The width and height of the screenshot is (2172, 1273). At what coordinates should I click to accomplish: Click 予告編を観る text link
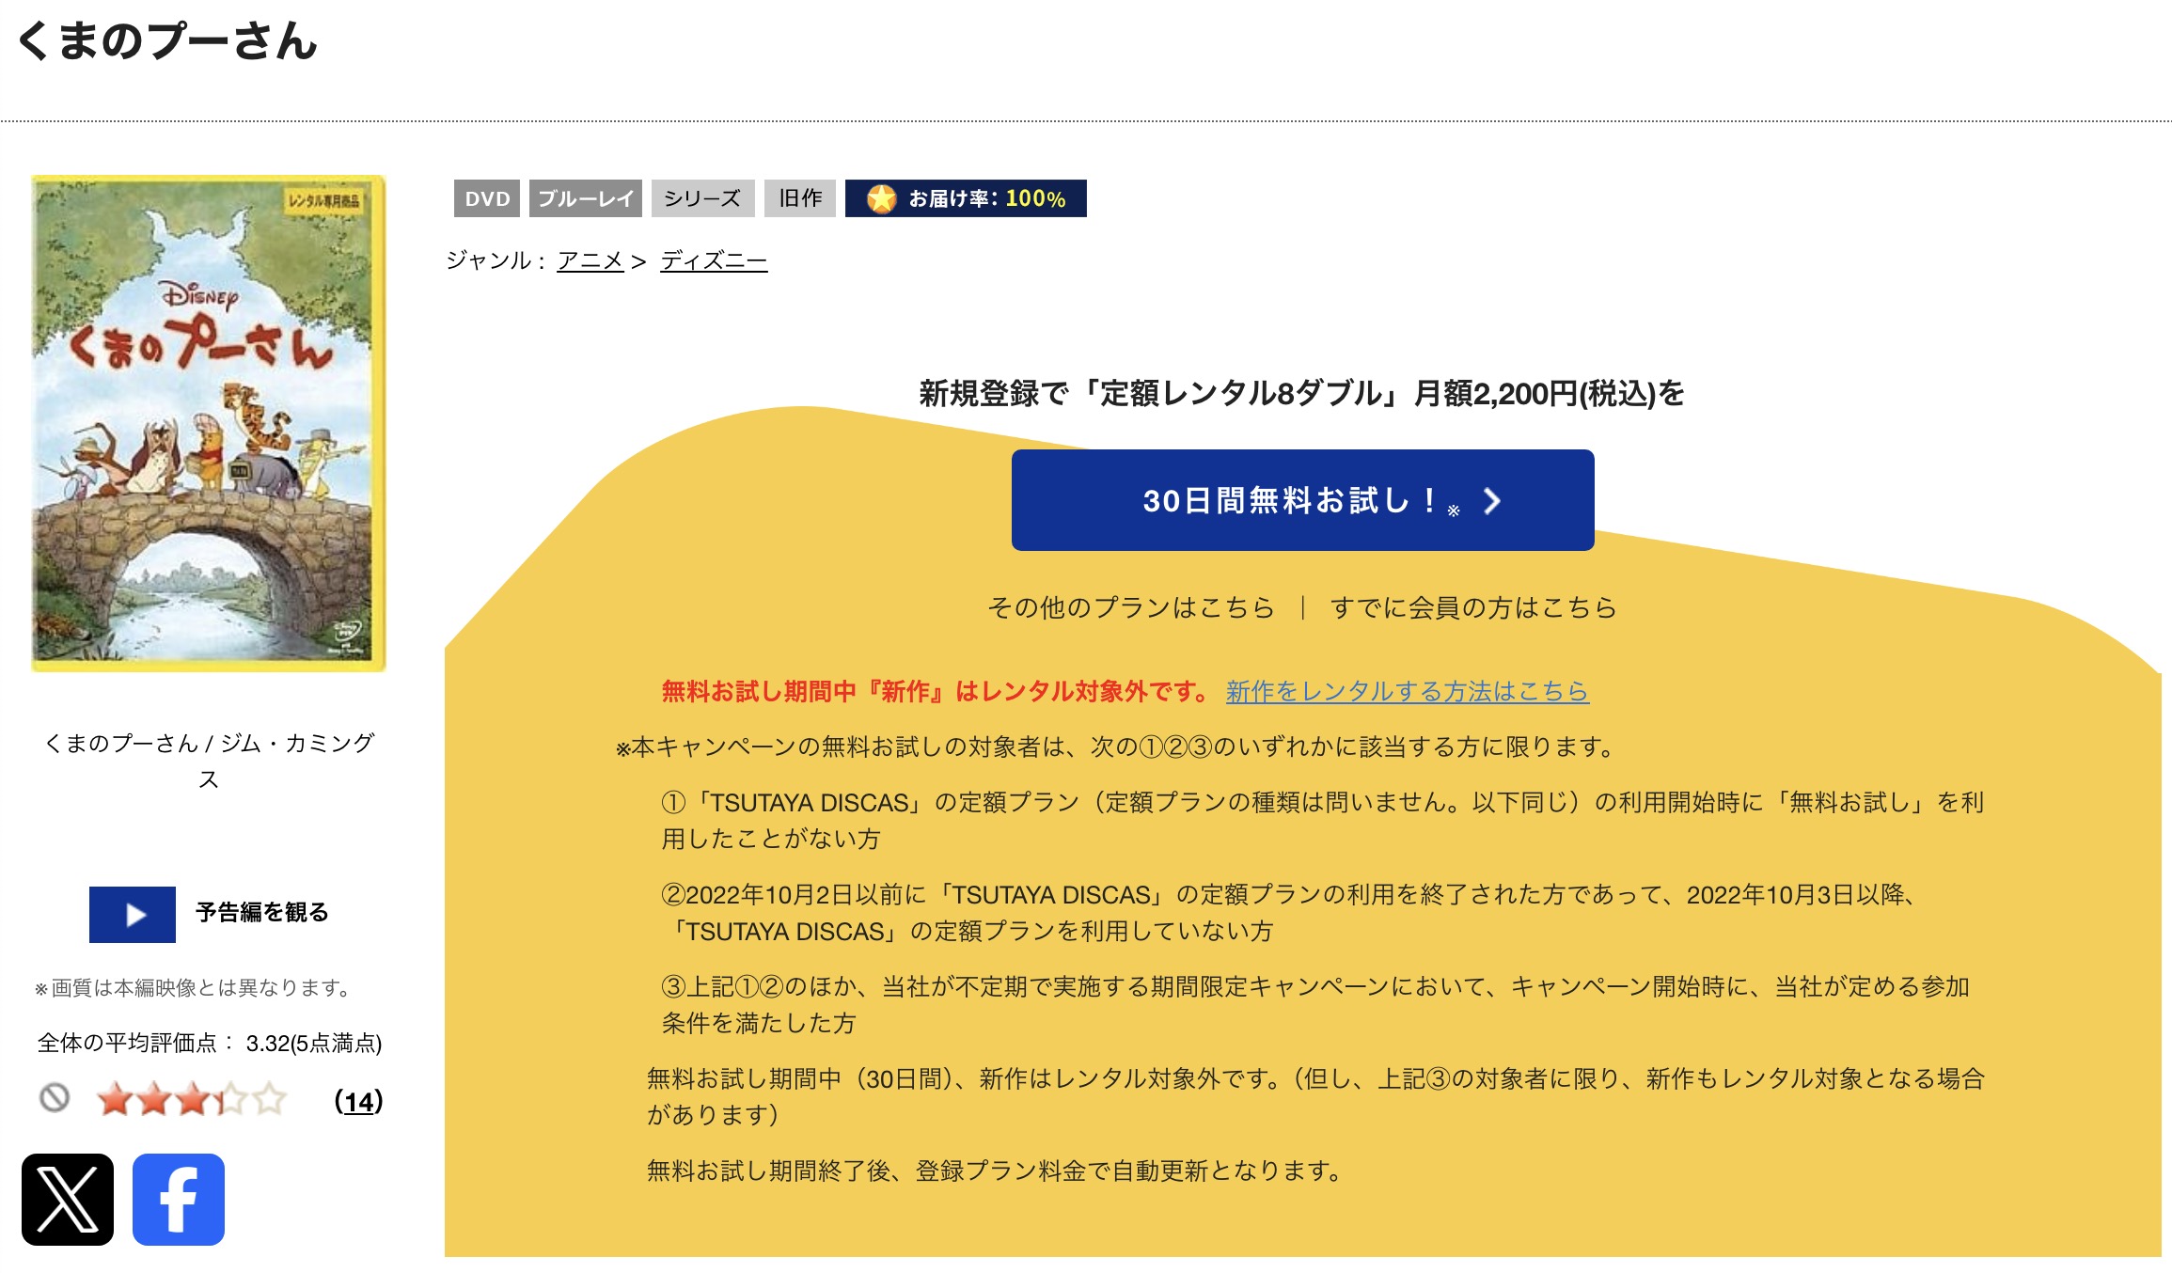[x=262, y=912]
